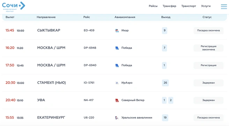Click Победа logo for flight DP-6940
The image size is (229, 126).
click(x=117, y=65)
